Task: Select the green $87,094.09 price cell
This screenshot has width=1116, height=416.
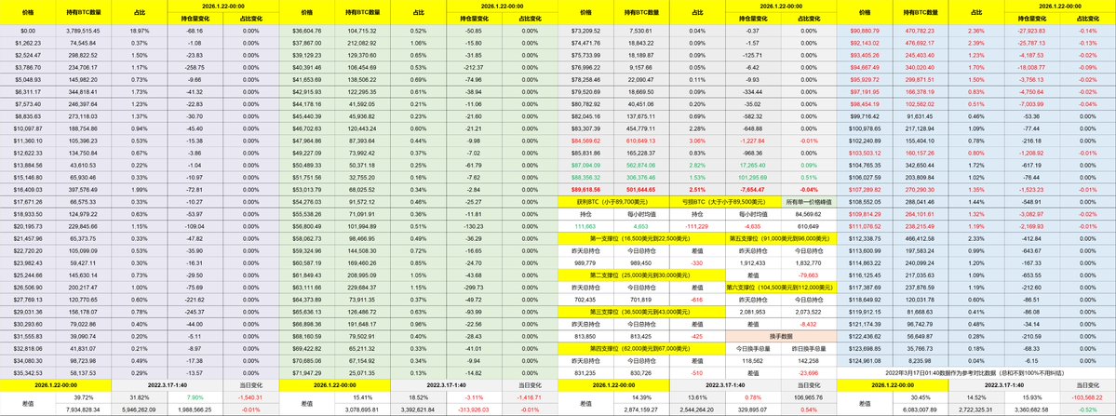Action: click(x=585, y=161)
